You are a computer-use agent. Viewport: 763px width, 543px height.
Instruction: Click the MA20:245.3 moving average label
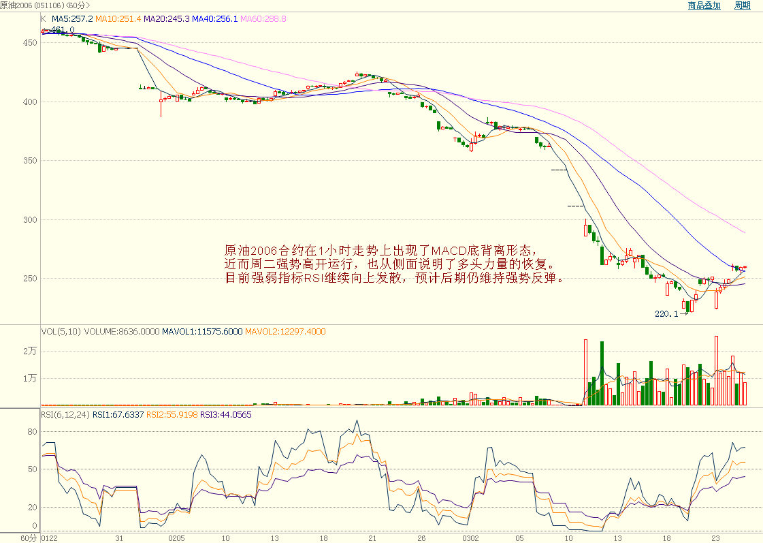click(166, 19)
